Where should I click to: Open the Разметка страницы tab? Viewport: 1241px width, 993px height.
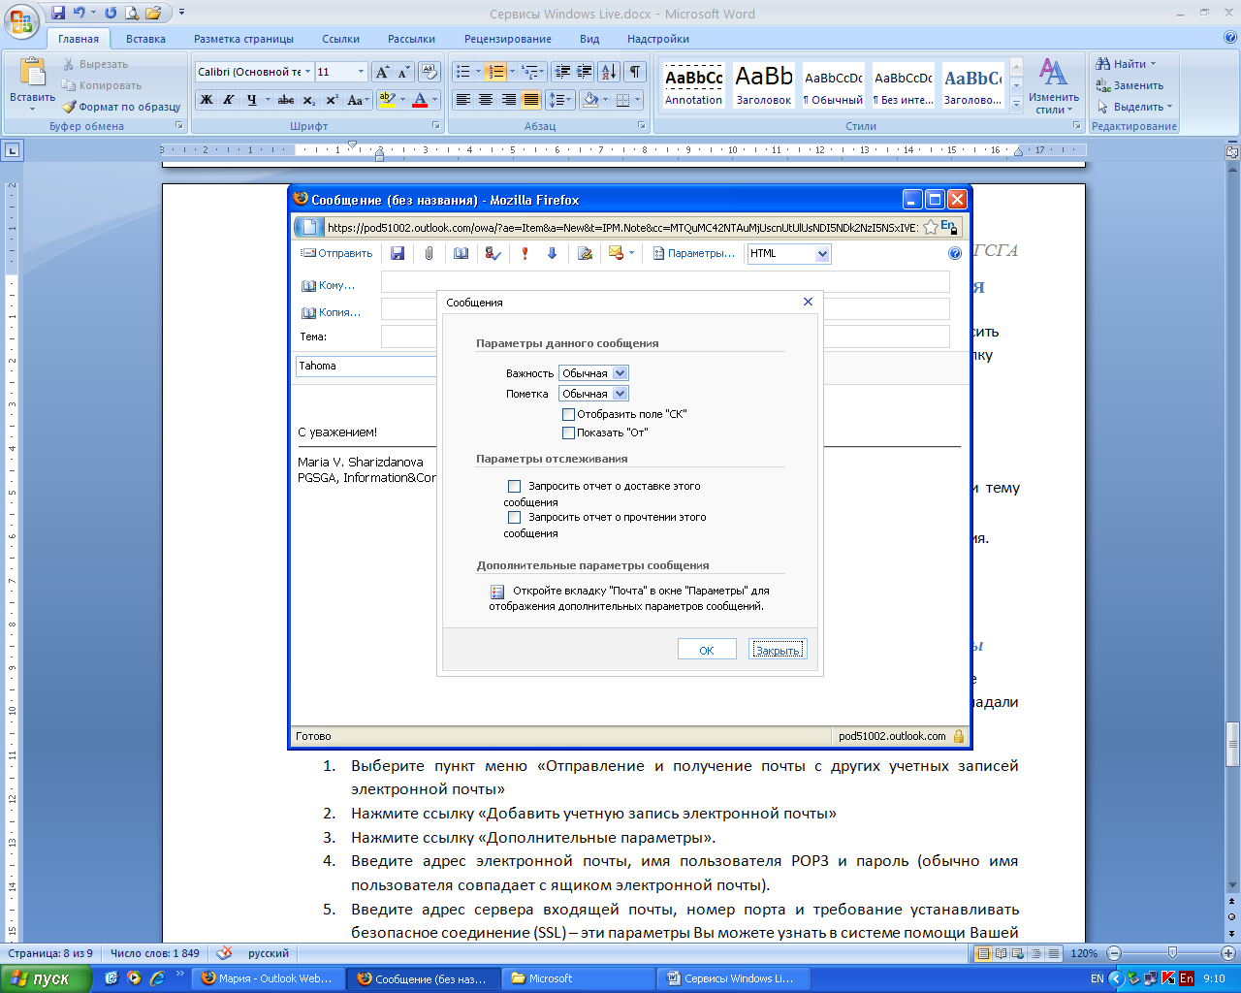pyautogui.click(x=243, y=39)
